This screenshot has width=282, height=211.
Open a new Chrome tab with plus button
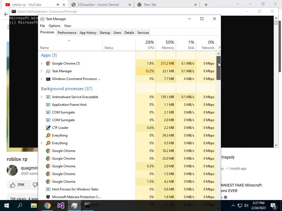click(x=206, y=5)
